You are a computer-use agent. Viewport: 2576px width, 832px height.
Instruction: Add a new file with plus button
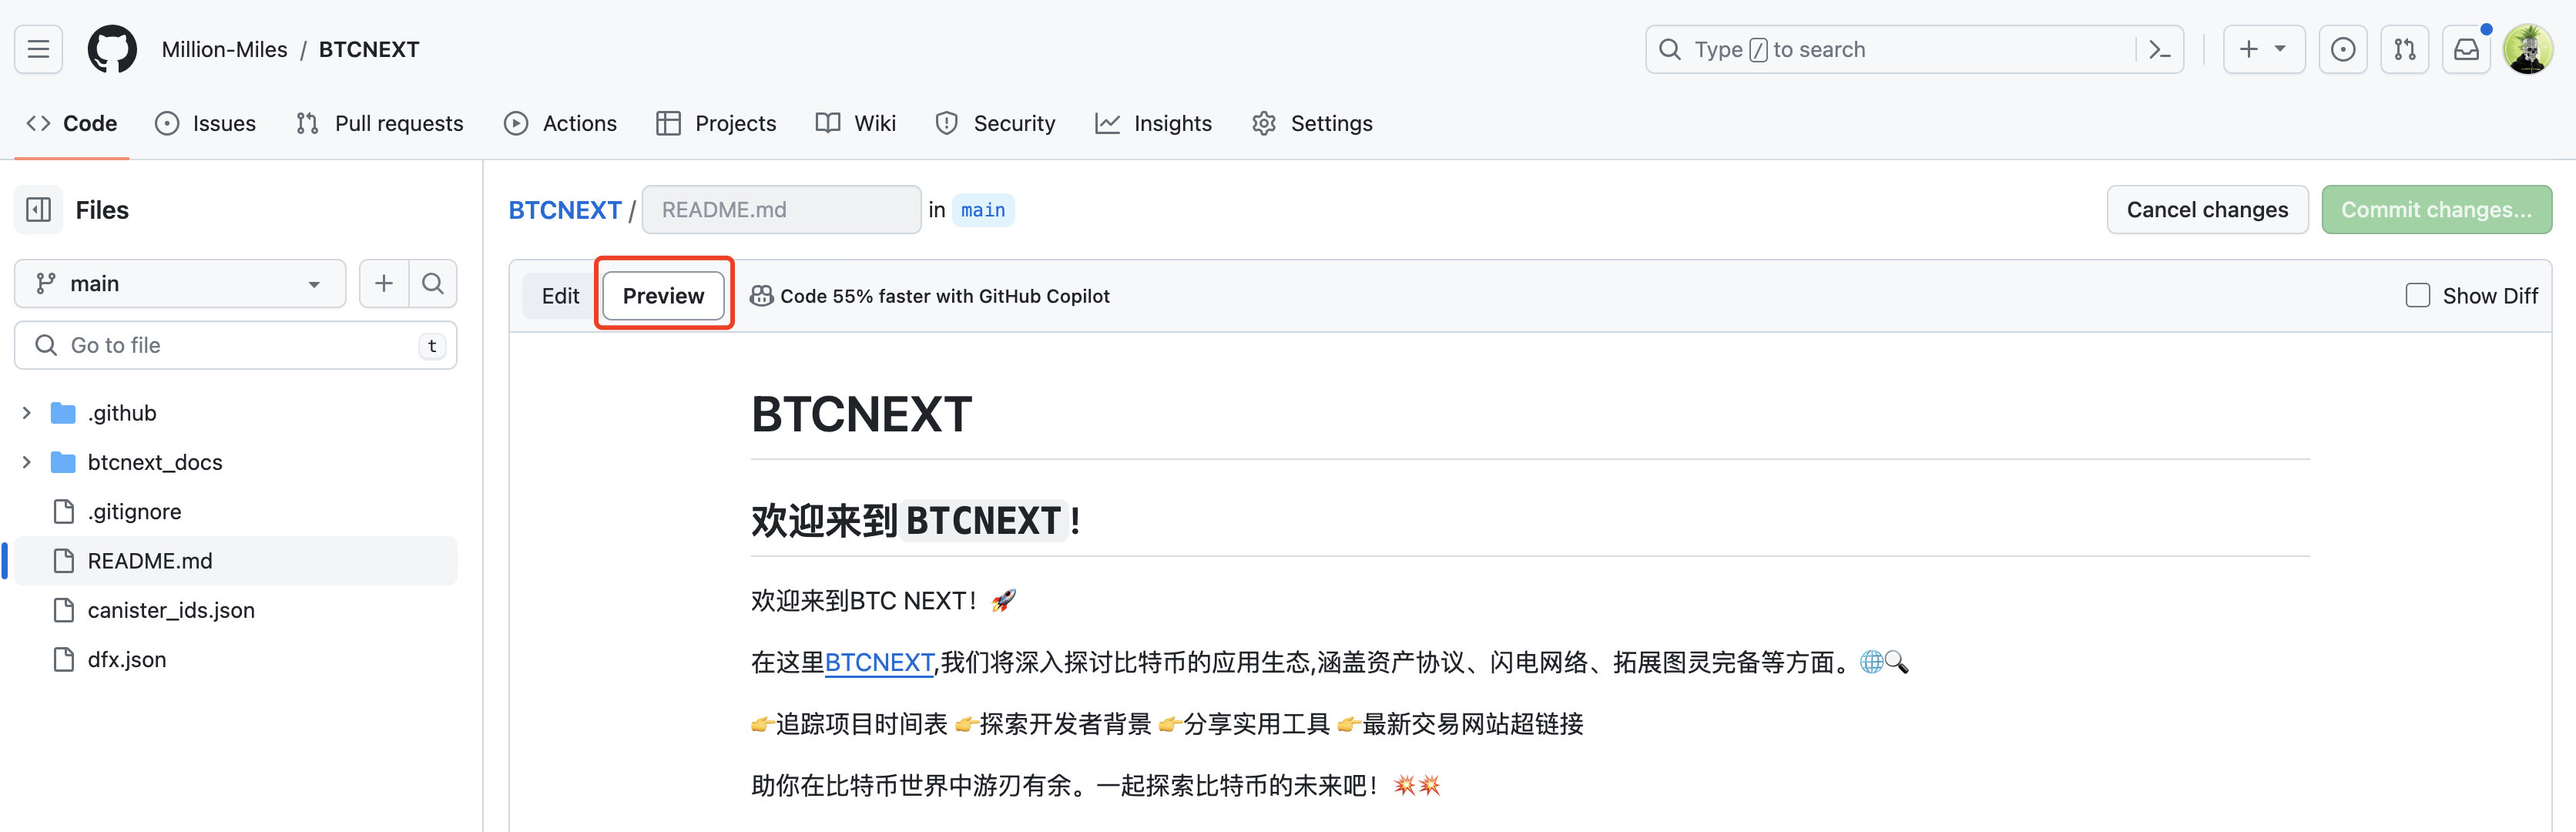coord(384,284)
